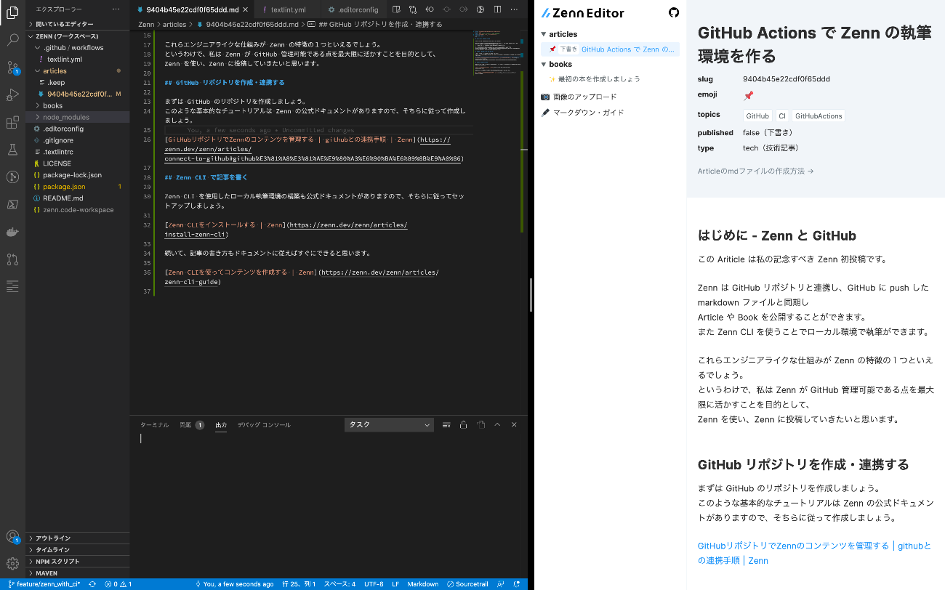Open the Docker view in activity bar
Screen dimensions: 945x590
(x=12, y=232)
